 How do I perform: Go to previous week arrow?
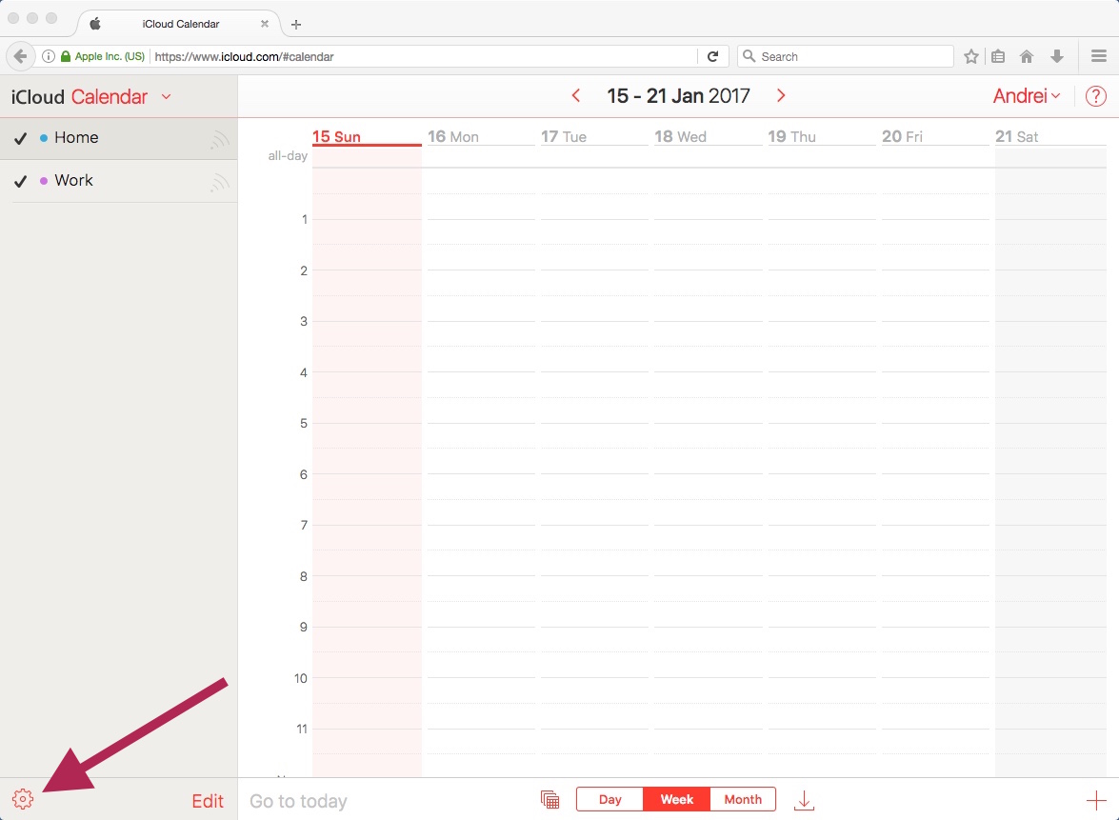(576, 95)
